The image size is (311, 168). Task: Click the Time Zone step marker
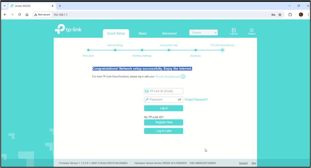click(x=88, y=50)
